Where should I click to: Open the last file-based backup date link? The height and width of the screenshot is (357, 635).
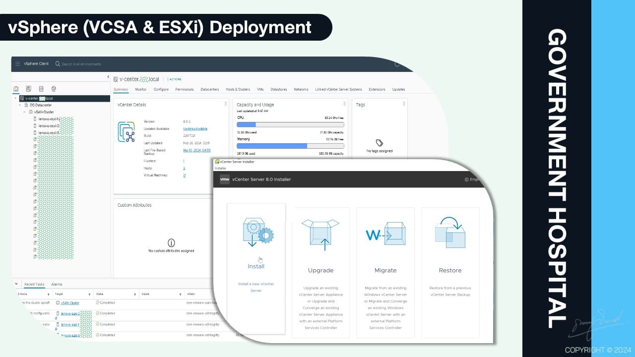click(197, 150)
